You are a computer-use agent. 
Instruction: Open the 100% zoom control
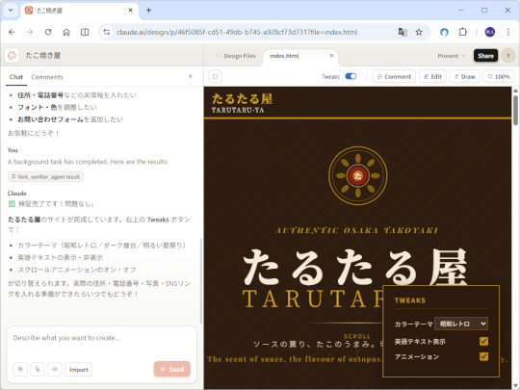point(499,77)
